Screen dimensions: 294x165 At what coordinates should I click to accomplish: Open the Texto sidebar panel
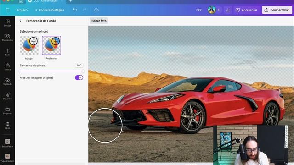click(7, 52)
